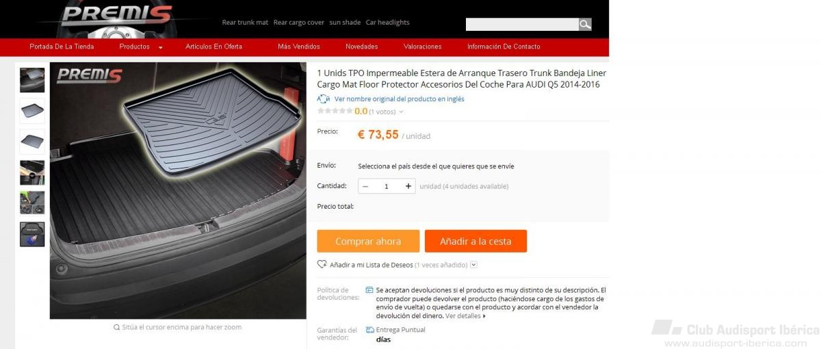Click the wishlist heart icon
821x349 pixels.
click(x=322, y=265)
